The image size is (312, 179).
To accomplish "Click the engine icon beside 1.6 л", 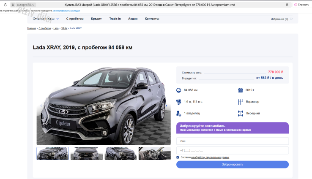I will pyautogui.click(x=179, y=102).
